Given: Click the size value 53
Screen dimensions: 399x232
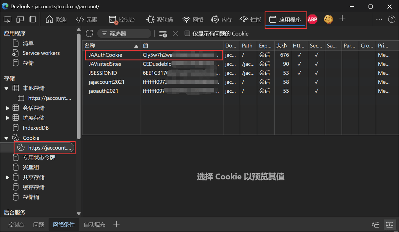Looking at the screenshot, I should 286,73.
